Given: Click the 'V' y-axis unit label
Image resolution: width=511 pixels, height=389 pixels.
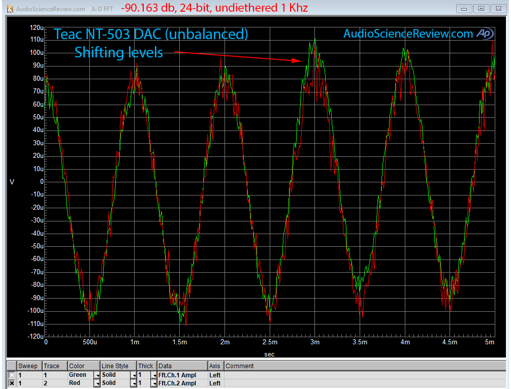Looking at the screenshot, I should coord(12,182).
